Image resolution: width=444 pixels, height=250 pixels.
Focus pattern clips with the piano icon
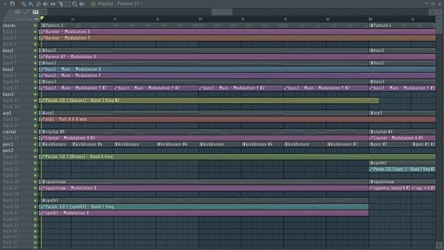pos(35,12)
